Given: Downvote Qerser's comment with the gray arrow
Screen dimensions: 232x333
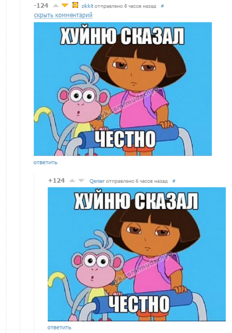Looking at the screenshot, I should 82,181.
